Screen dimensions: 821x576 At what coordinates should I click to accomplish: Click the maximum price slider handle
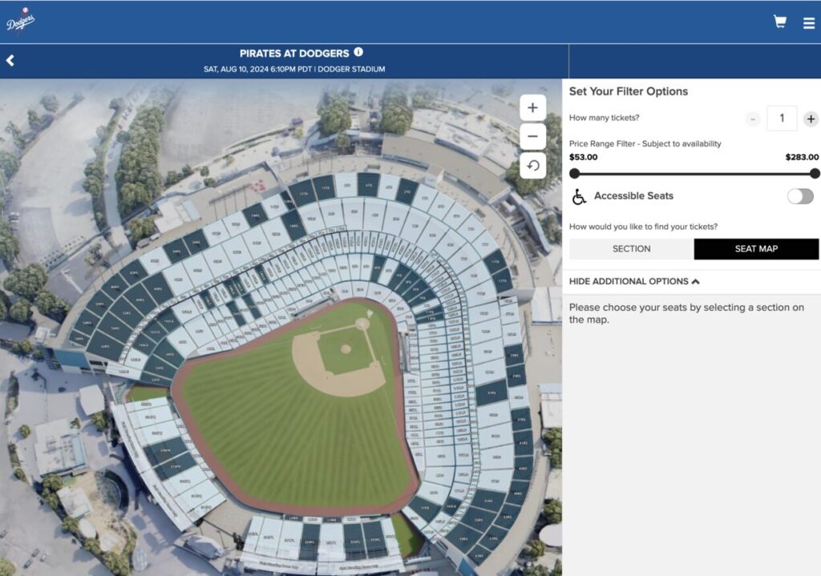click(x=815, y=173)
